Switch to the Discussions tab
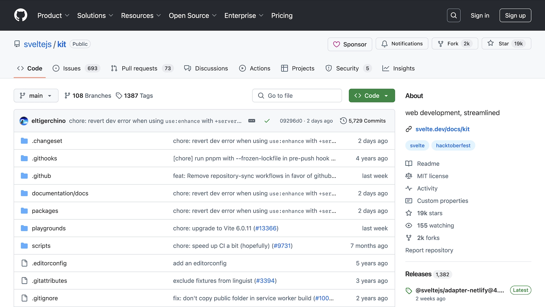The height and width of the screenshot is (307, 545). (206, 68)
